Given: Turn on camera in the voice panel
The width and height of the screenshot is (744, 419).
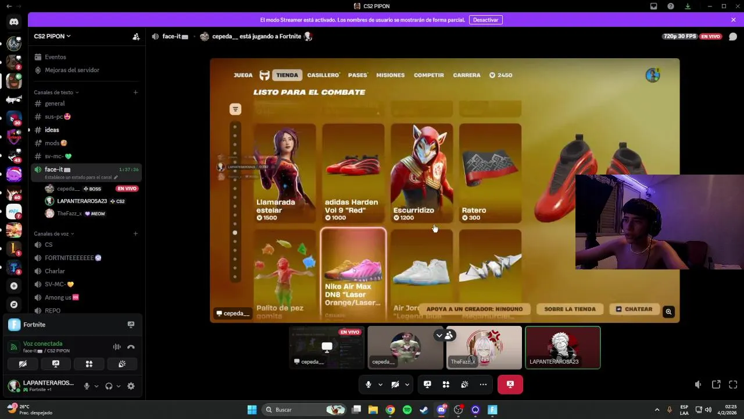Looking at the screenshot, I should [x=23, y=364].
